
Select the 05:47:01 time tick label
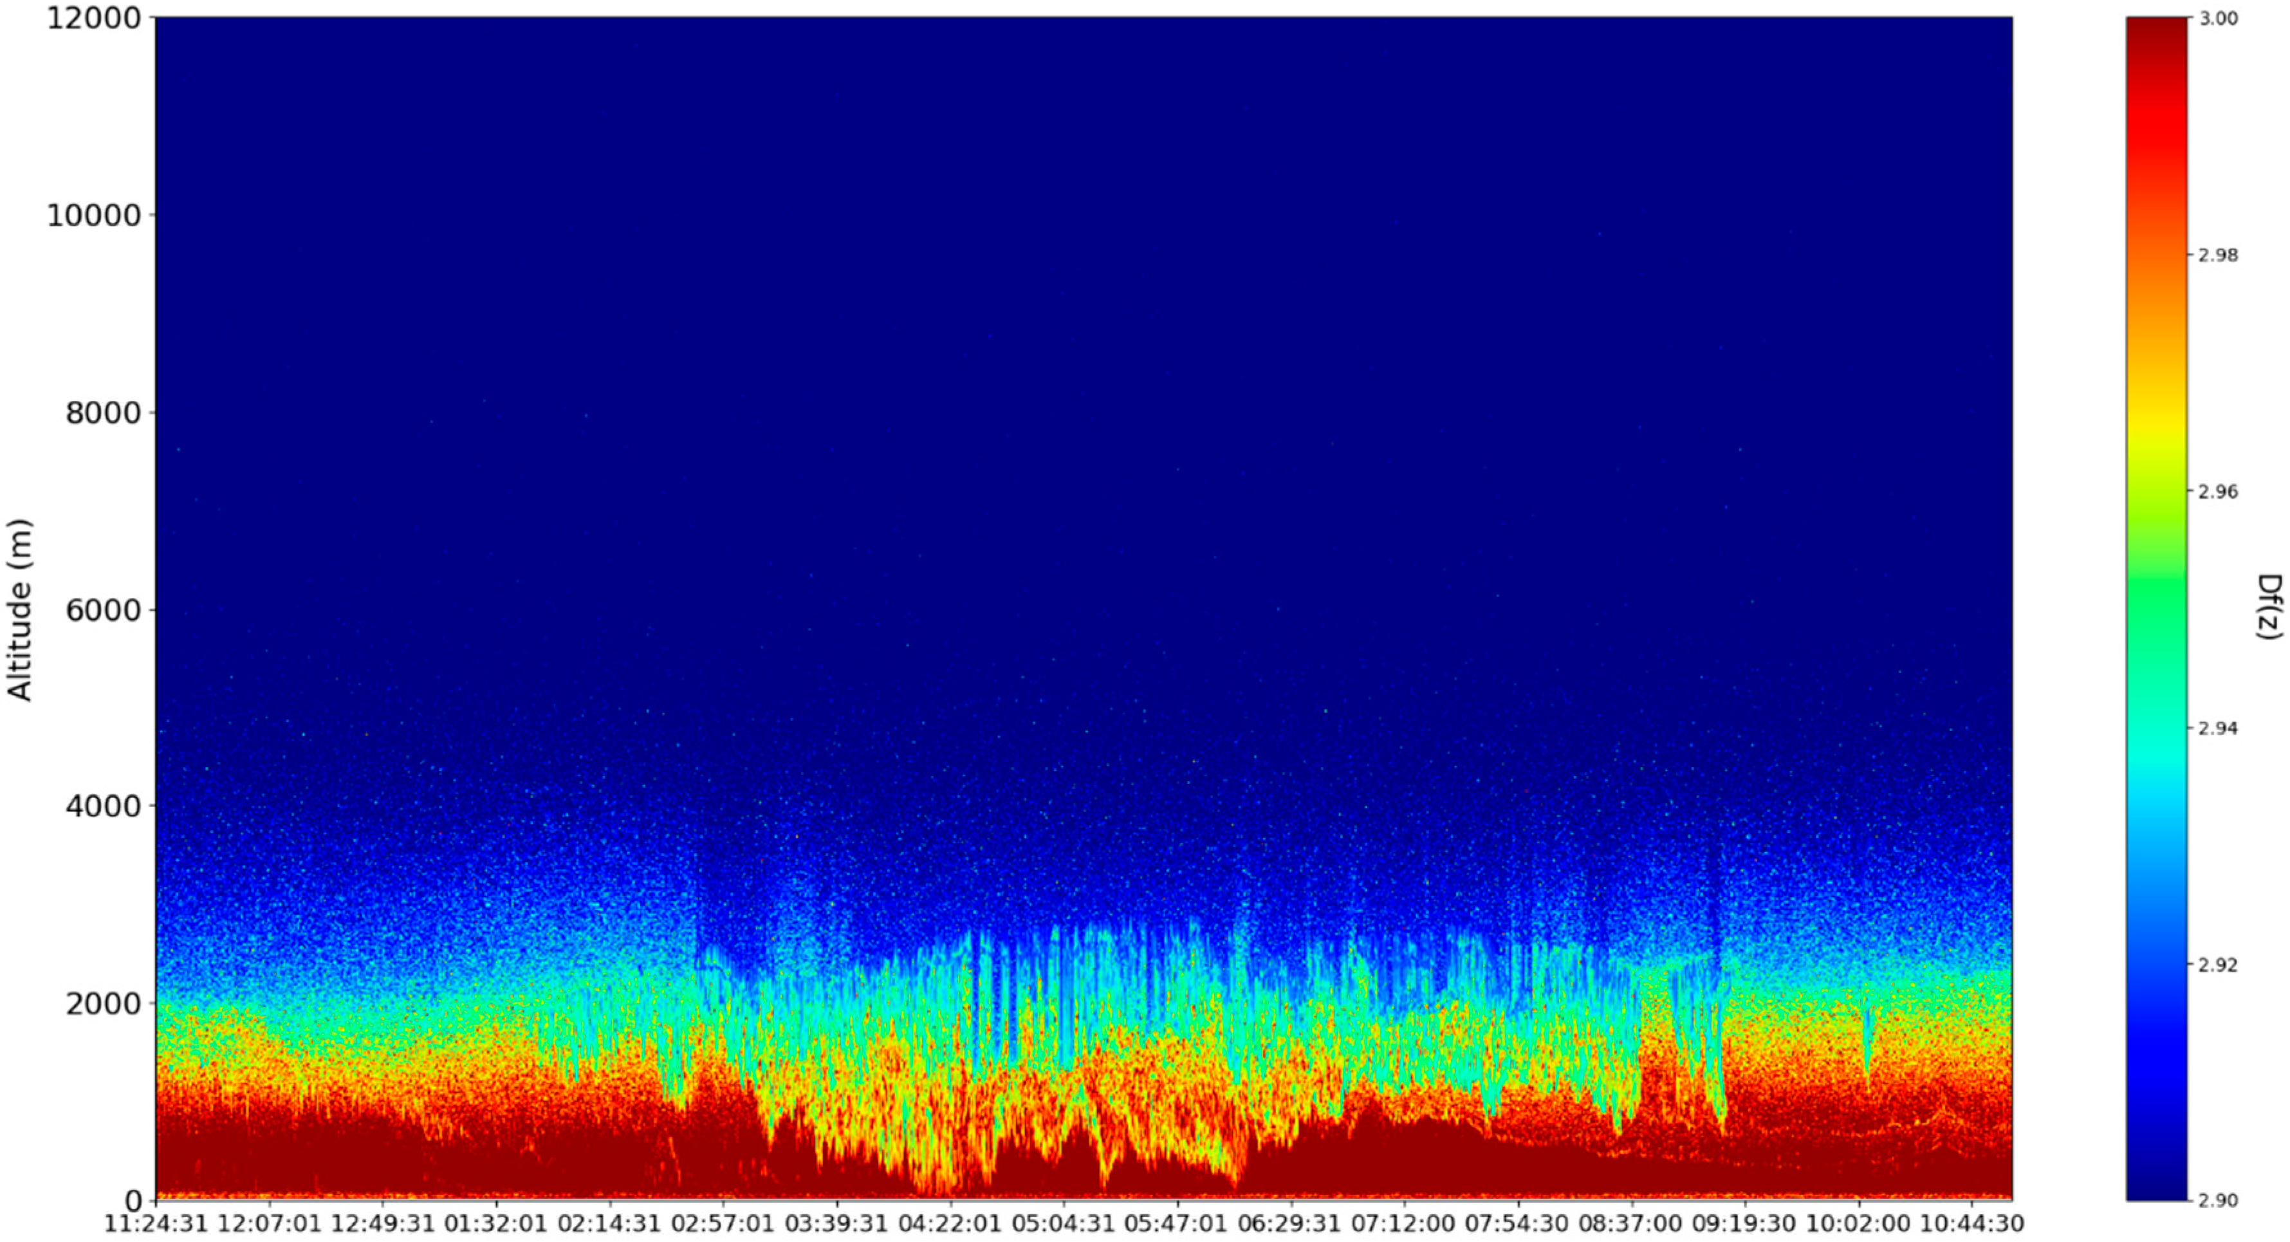tap(1176, 1224)
